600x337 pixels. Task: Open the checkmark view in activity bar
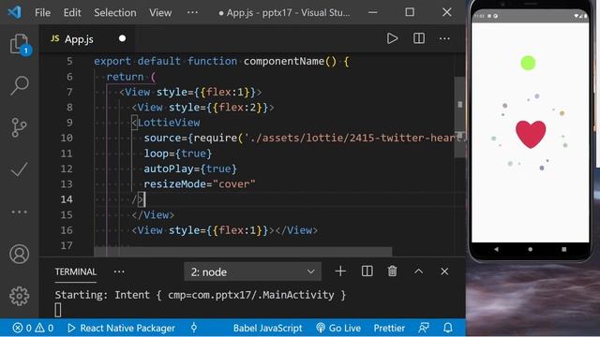19,169
